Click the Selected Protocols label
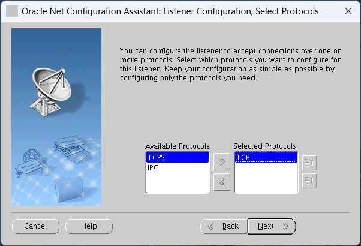The image size is (361, 246). (x=264, y=146)
